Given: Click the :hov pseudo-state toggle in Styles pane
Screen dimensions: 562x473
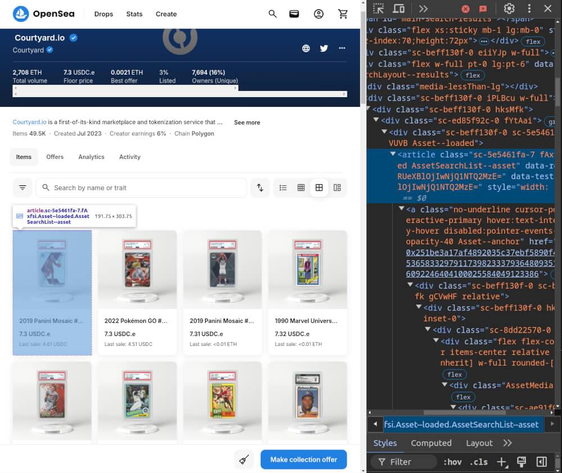Looking at the screenshot, I should tap(452, 462).
